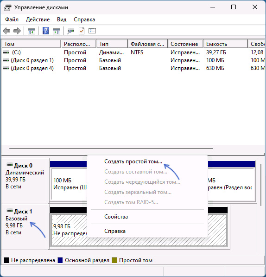Click the horizontal scrollbar of volume list
The image size is (266, 277).
[x=111, y=148]
